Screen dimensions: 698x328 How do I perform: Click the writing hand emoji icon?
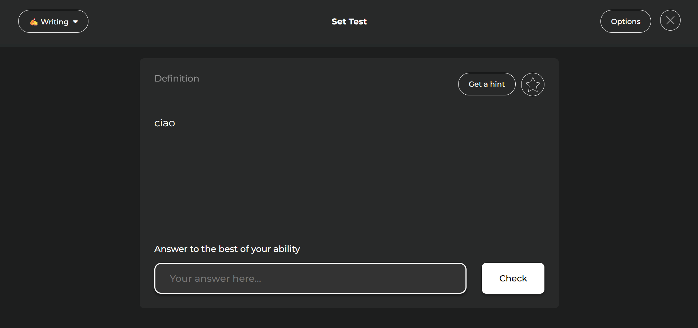(34, 22)
